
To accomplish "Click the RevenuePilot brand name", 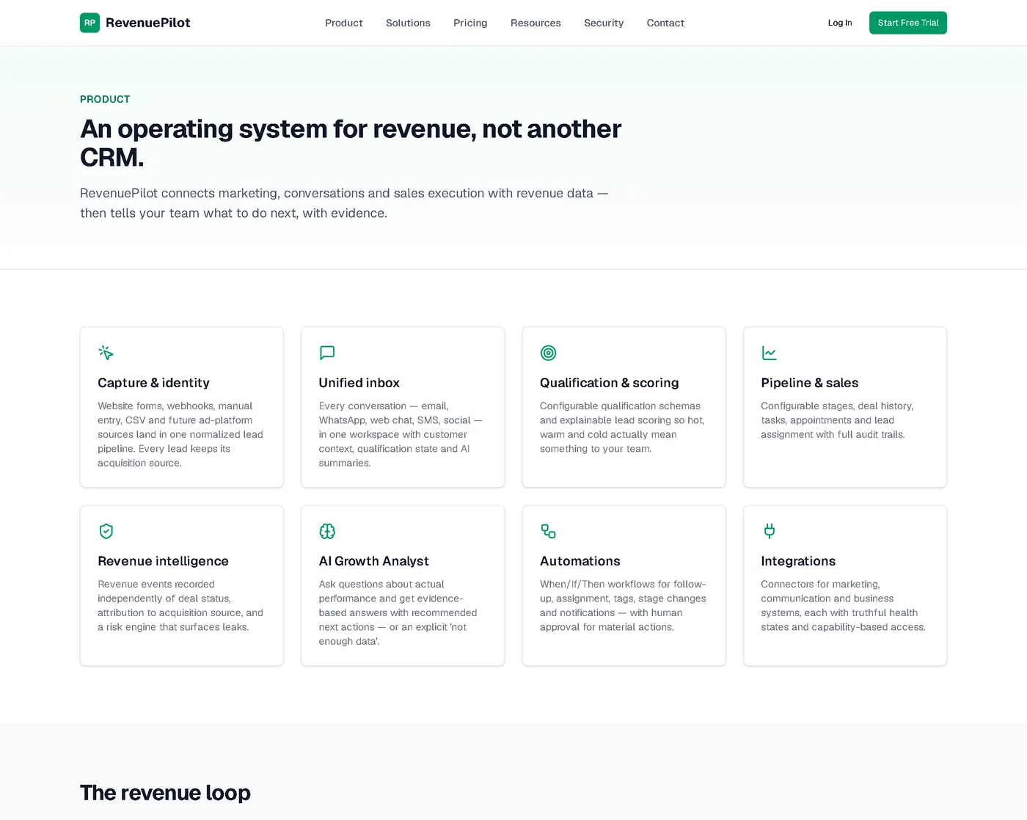I will coord(148,23).
